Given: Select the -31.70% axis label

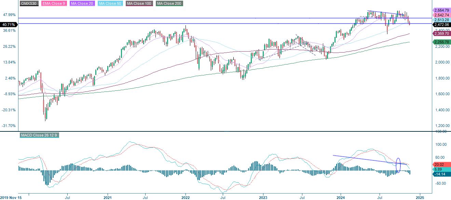Looking at the screenshot, I should (x=9, y=126).
